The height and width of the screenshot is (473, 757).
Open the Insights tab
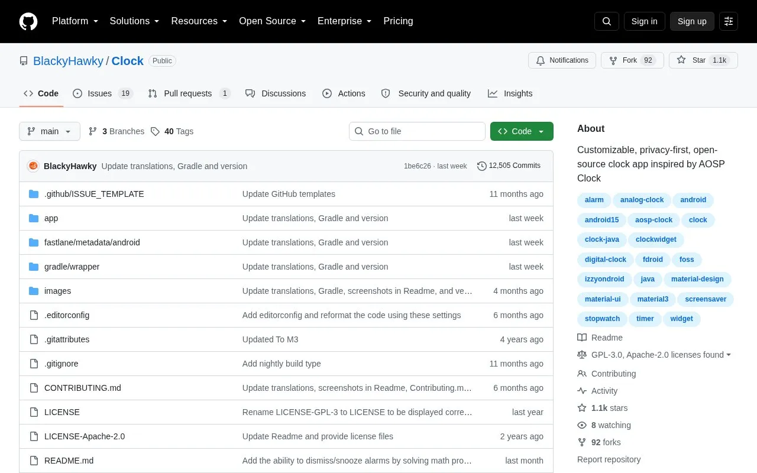tap(510, 93)
